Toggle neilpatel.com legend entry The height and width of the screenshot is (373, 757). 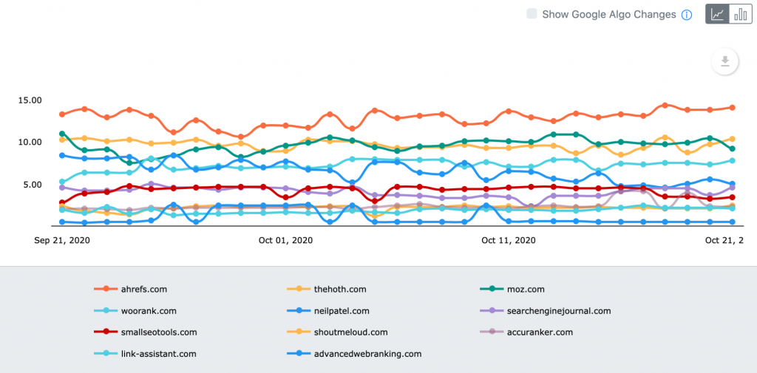[327, 311]
